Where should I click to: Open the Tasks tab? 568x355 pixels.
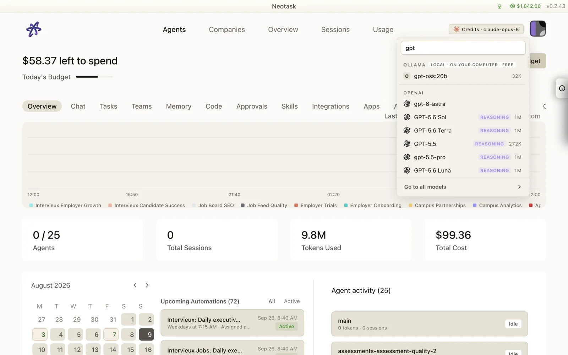tap(108, 106)
